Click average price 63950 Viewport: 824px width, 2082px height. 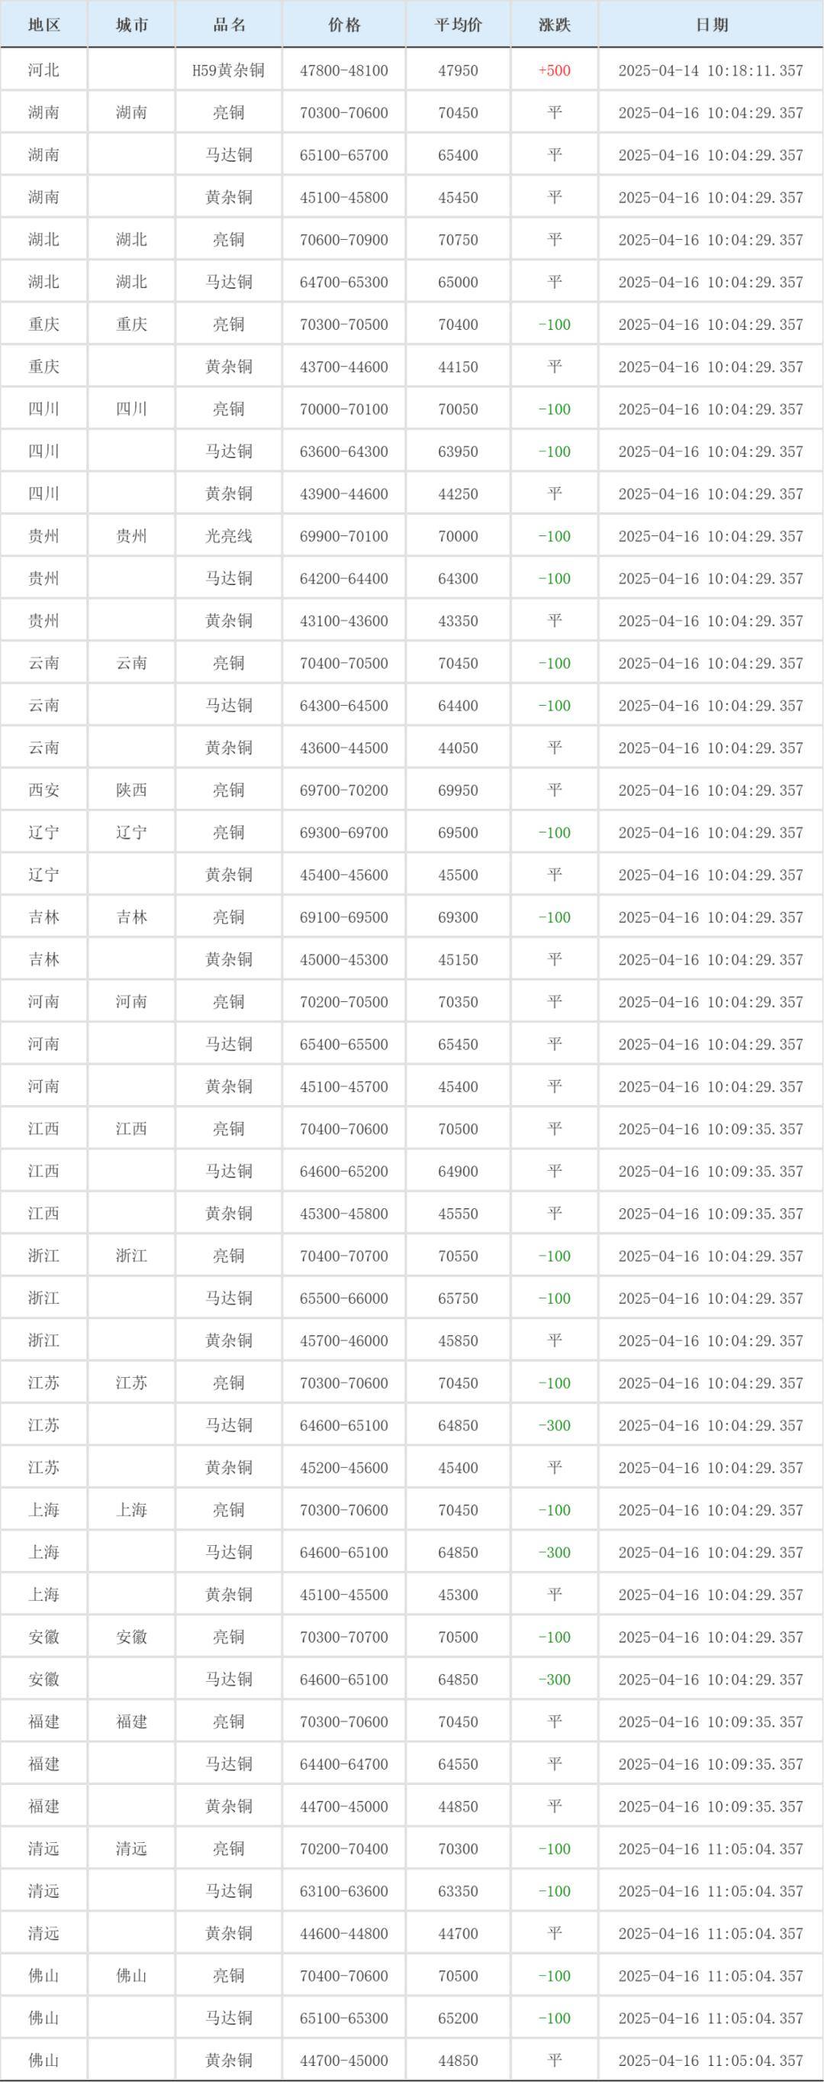(x=459, y=452)
